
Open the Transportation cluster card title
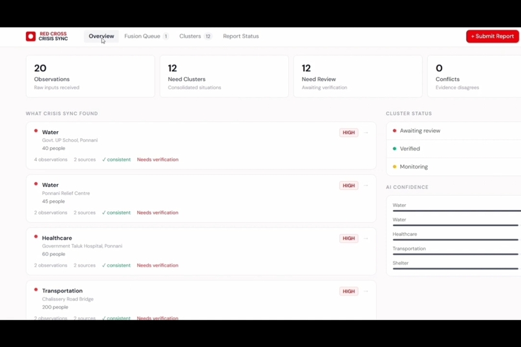point(62,291)
